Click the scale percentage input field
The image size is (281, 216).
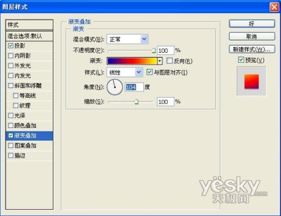click(166, 102)
